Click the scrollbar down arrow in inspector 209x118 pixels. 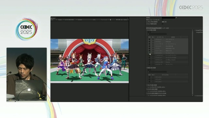click(192, 95)
